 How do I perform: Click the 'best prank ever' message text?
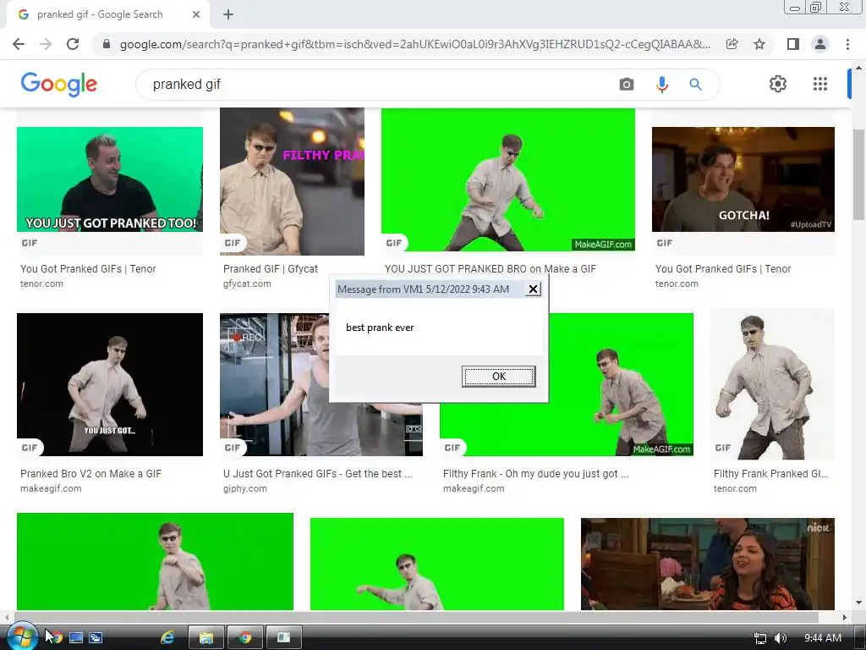(380, 328)
